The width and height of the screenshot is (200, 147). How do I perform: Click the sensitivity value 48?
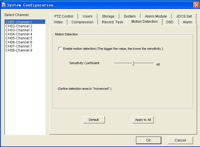click(x=158, y=64)
